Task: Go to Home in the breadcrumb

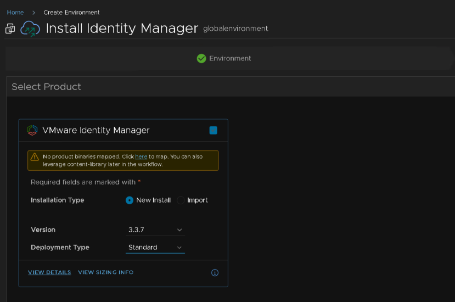Action: point(15,13)
